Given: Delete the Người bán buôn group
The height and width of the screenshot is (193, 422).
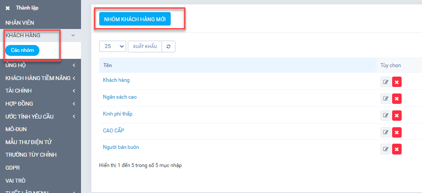Looking at the screenshot, I should point(396,149).
